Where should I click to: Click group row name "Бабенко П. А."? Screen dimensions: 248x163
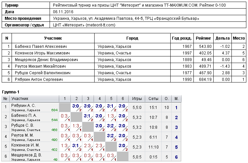(24, 115)
